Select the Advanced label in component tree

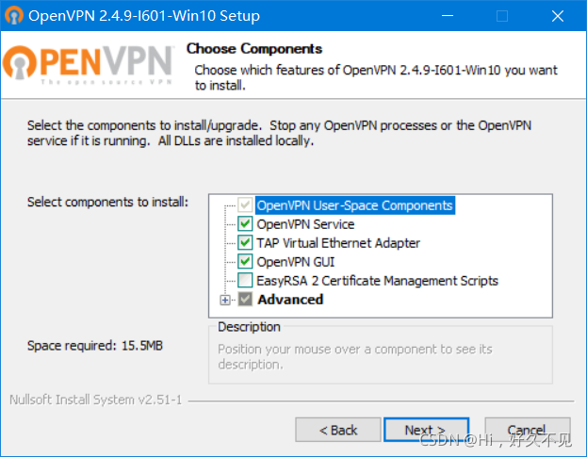tap(290, 300)
